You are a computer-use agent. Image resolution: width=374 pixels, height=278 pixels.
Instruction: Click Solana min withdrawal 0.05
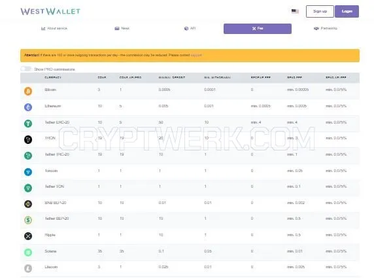pos(208,251)
